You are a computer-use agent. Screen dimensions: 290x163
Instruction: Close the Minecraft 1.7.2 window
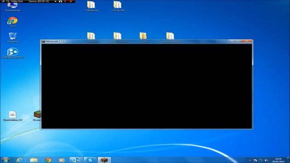coord(247,41)
